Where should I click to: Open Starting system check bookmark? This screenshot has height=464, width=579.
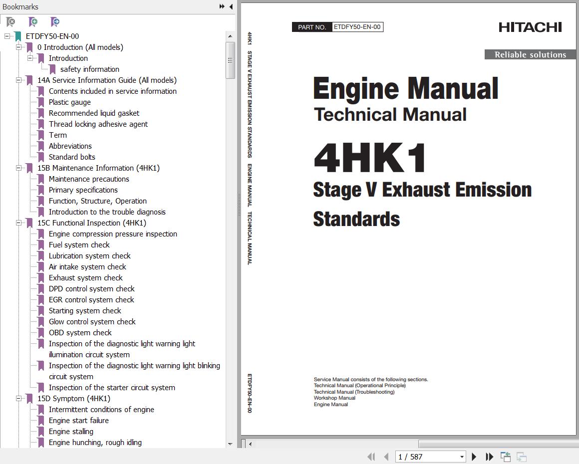(85, 311)
